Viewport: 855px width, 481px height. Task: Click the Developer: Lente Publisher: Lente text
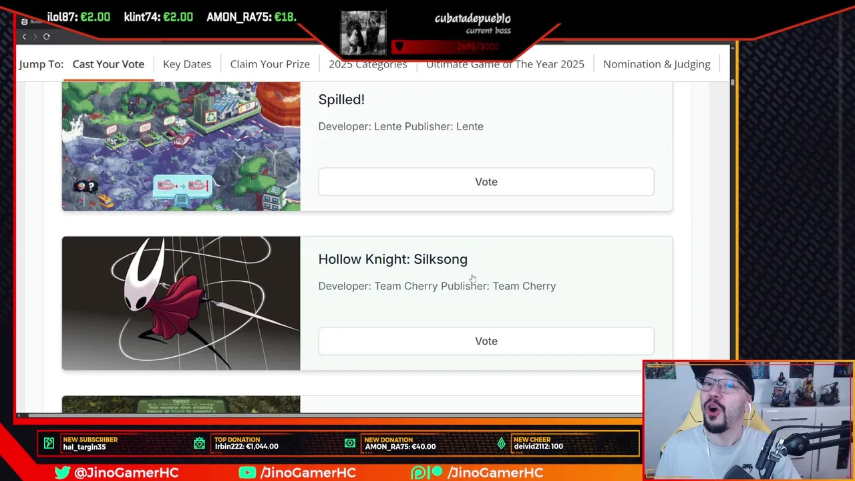[401, 126]
